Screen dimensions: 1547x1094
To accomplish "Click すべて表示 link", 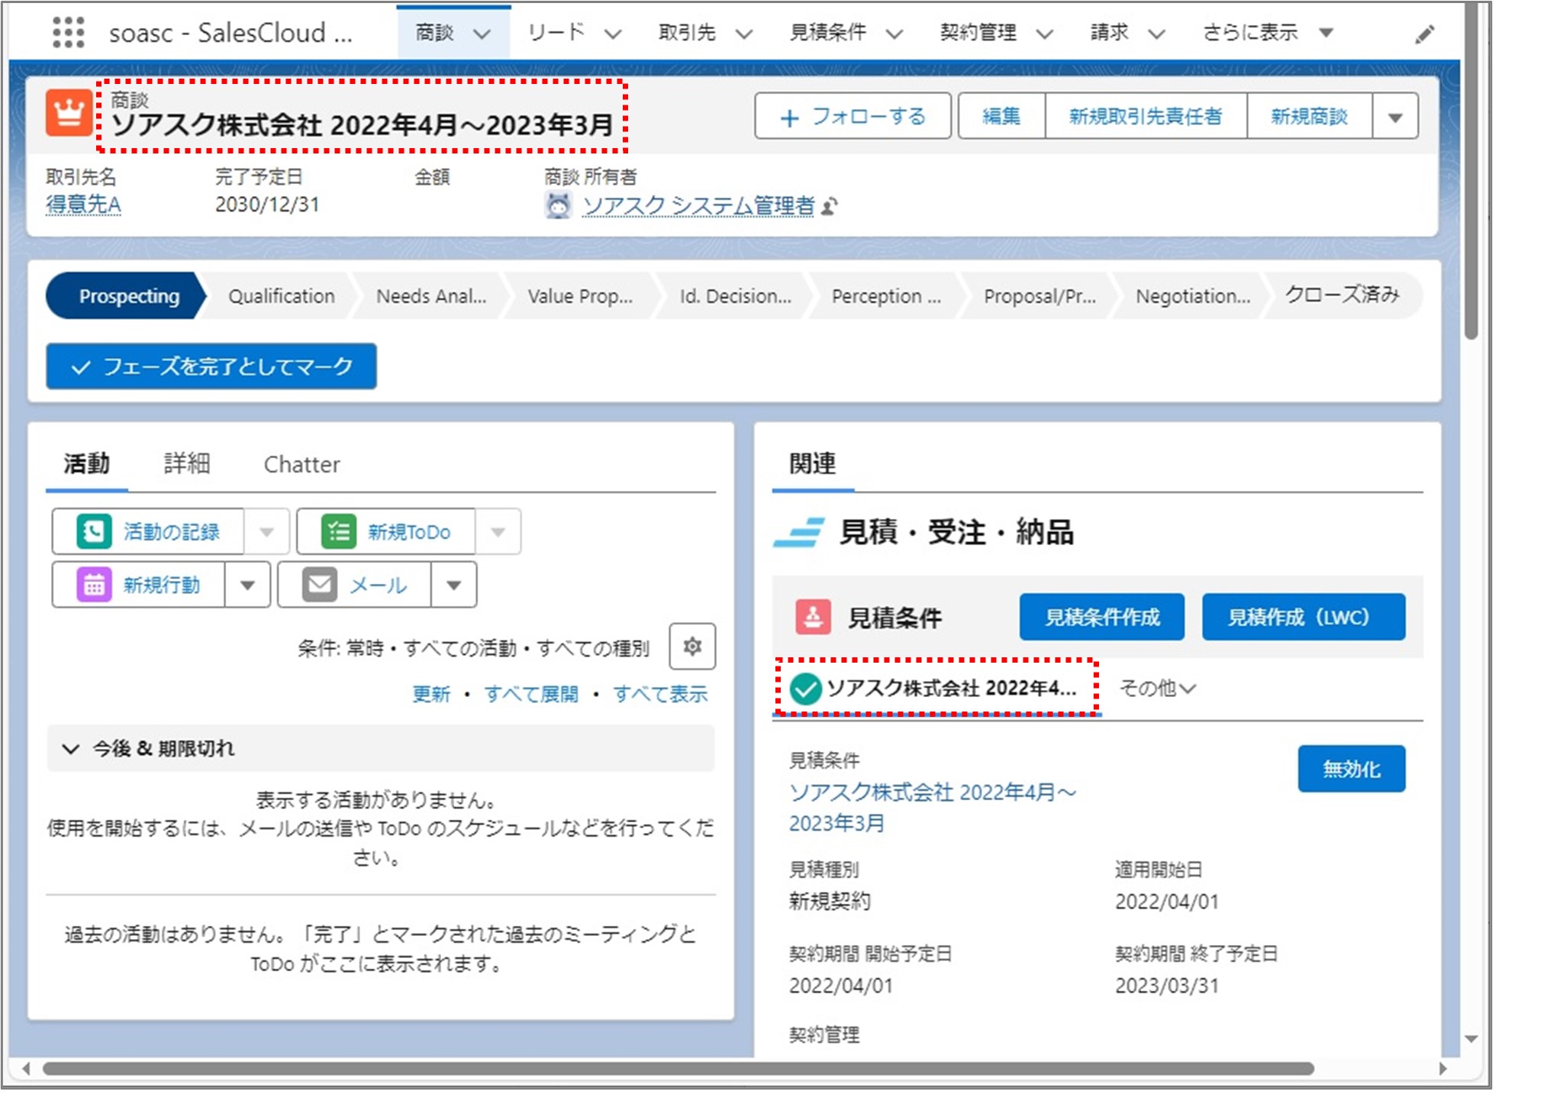I will 660,694.
